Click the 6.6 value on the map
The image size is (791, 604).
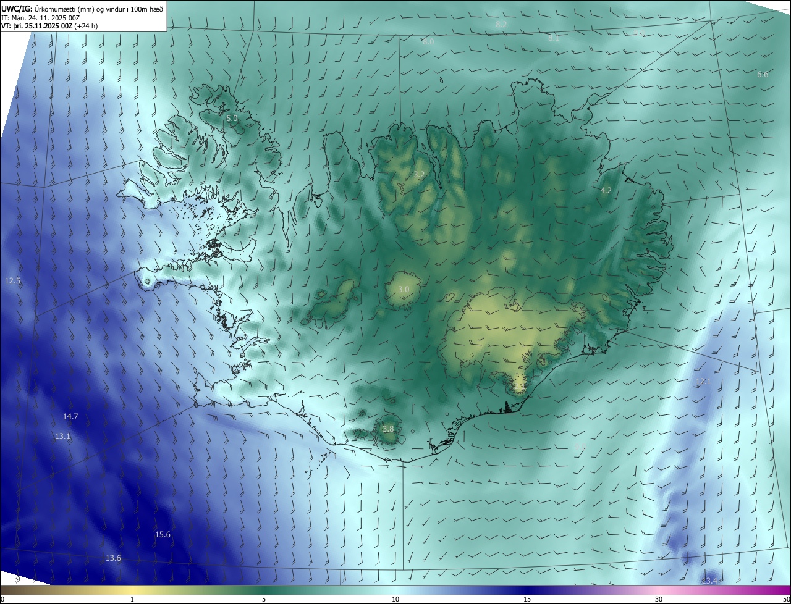(763, 75)
